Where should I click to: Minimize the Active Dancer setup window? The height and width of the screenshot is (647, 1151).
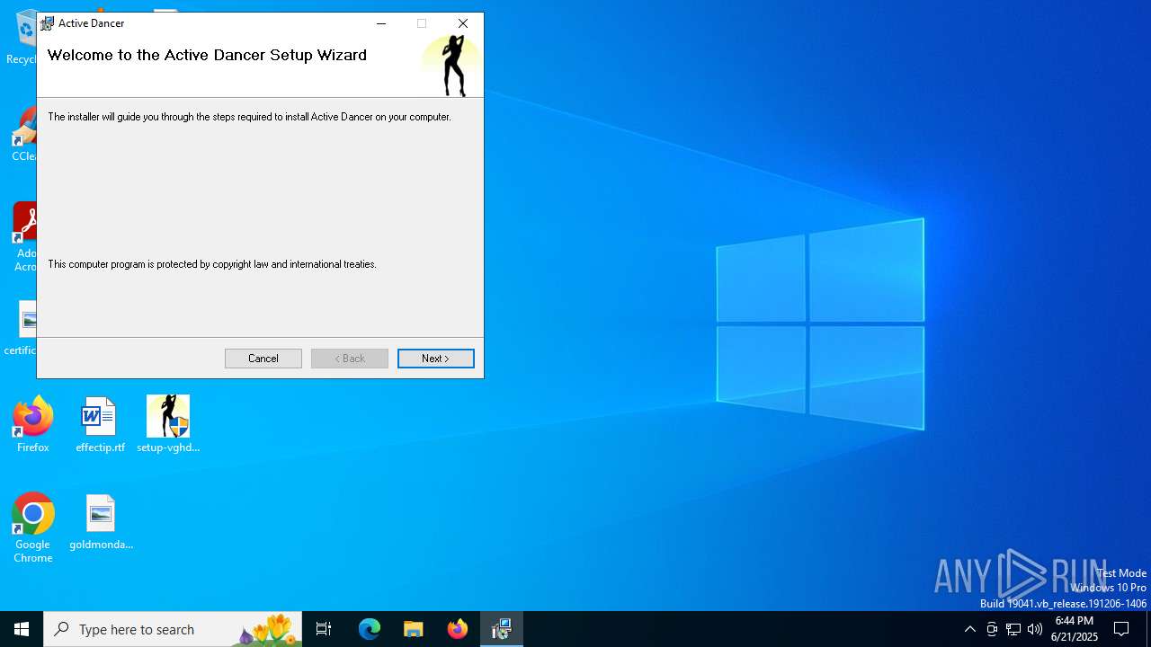point(381,23)
